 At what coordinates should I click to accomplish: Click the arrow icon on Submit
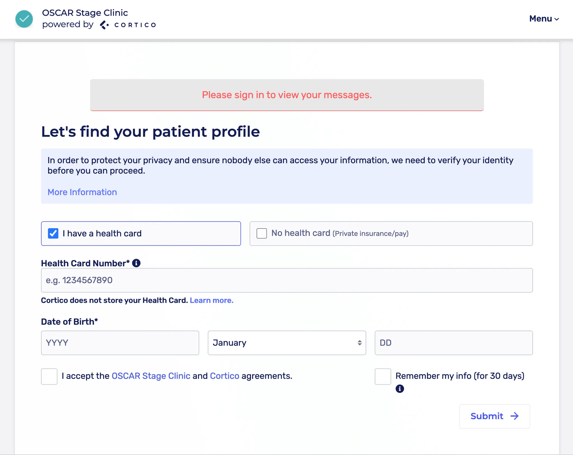(515, 416)
